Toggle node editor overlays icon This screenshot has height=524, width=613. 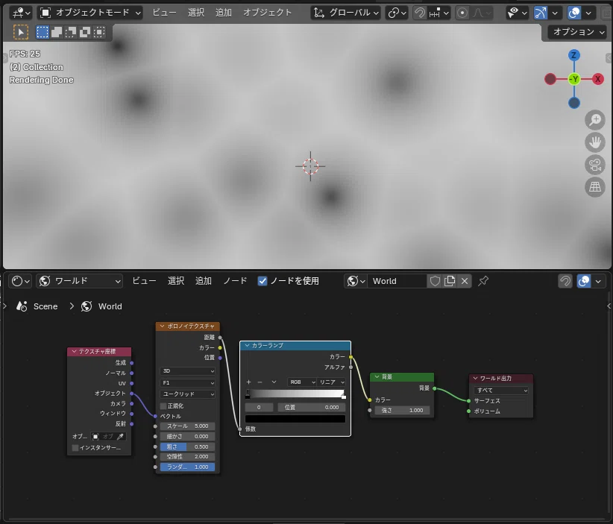point(584,281)
